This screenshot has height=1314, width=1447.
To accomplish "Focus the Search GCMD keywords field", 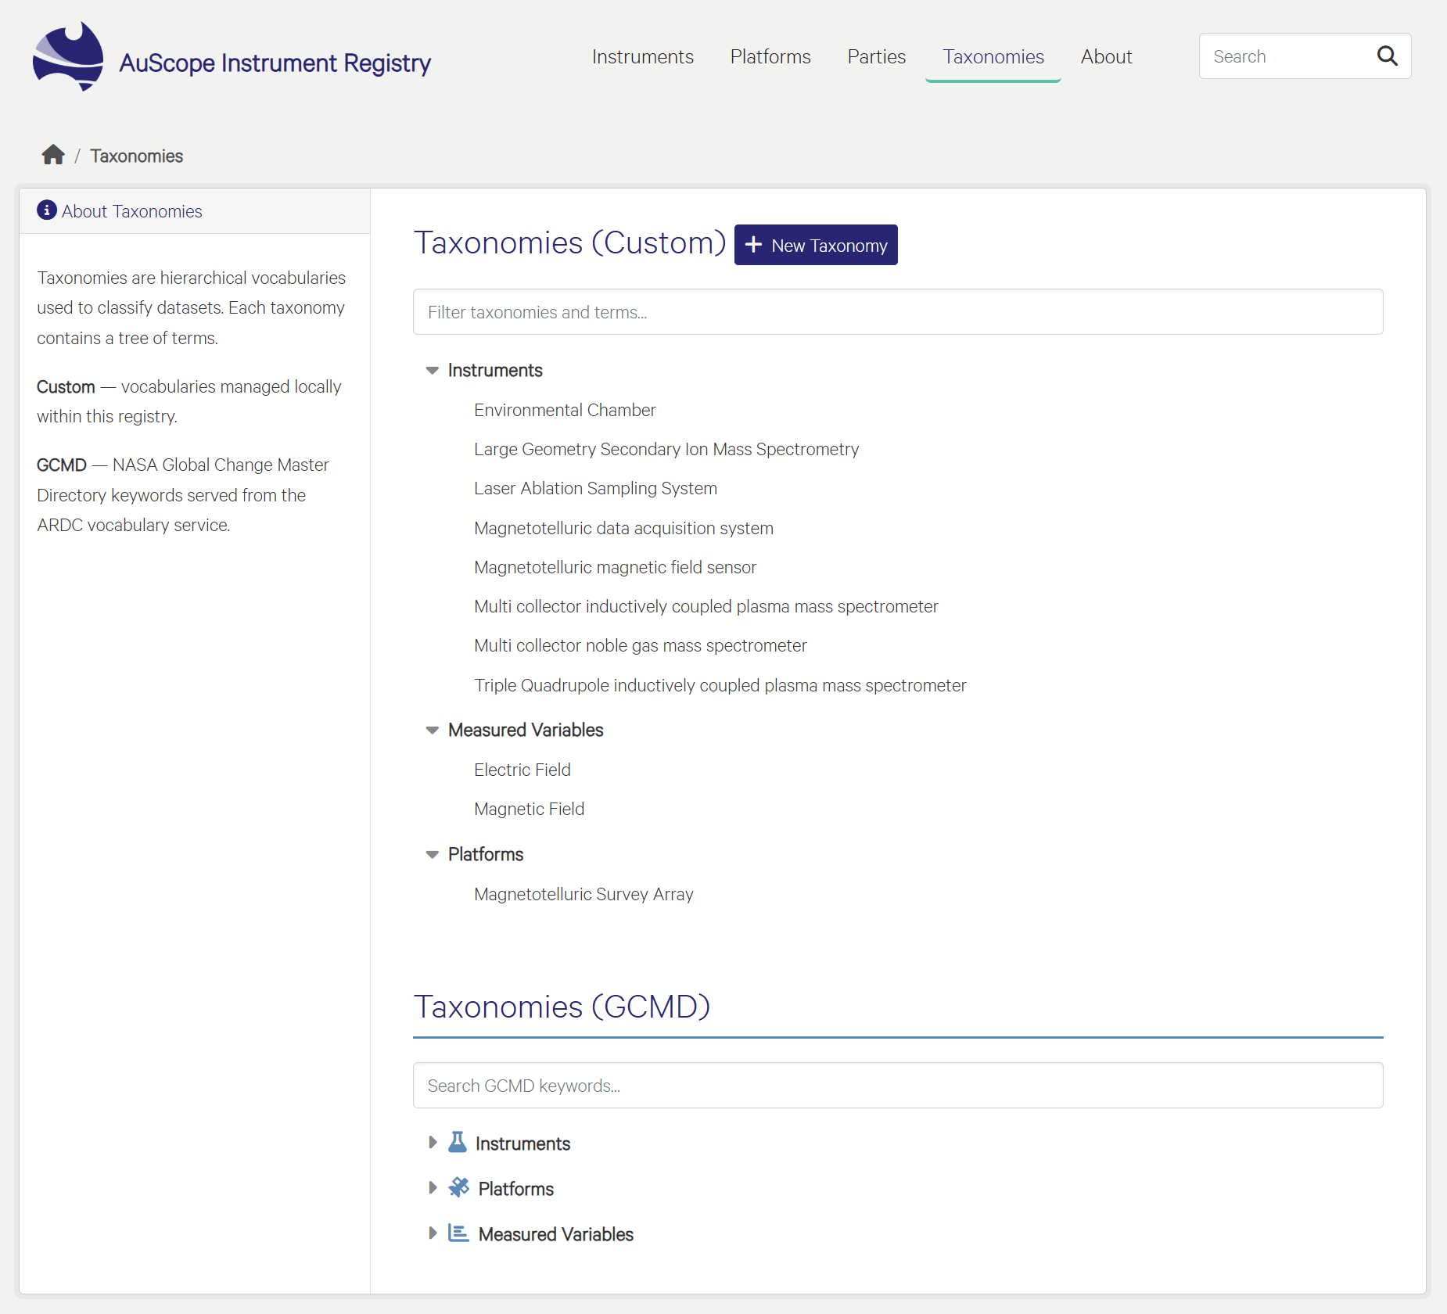I will pos(898,1086).
